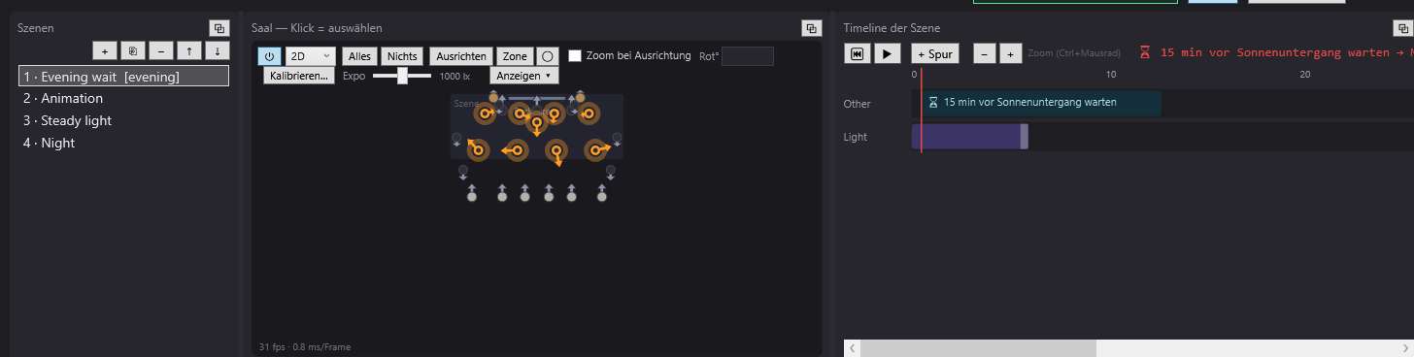
Task: Click the red hourglass status text above timeline
Action: 1276,53
